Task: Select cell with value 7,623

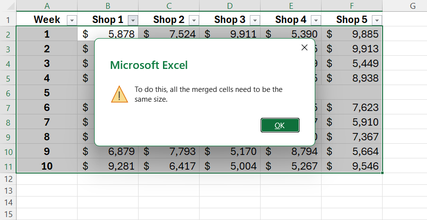Action: tap(352, 107)
